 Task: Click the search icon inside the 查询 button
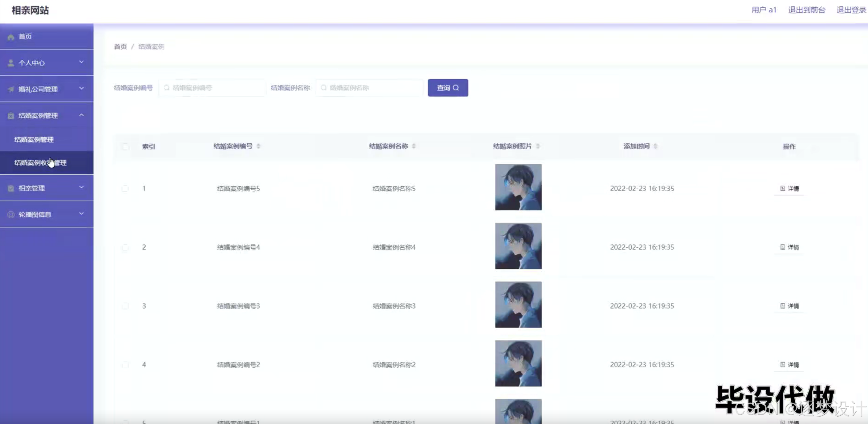coord(456,88)
